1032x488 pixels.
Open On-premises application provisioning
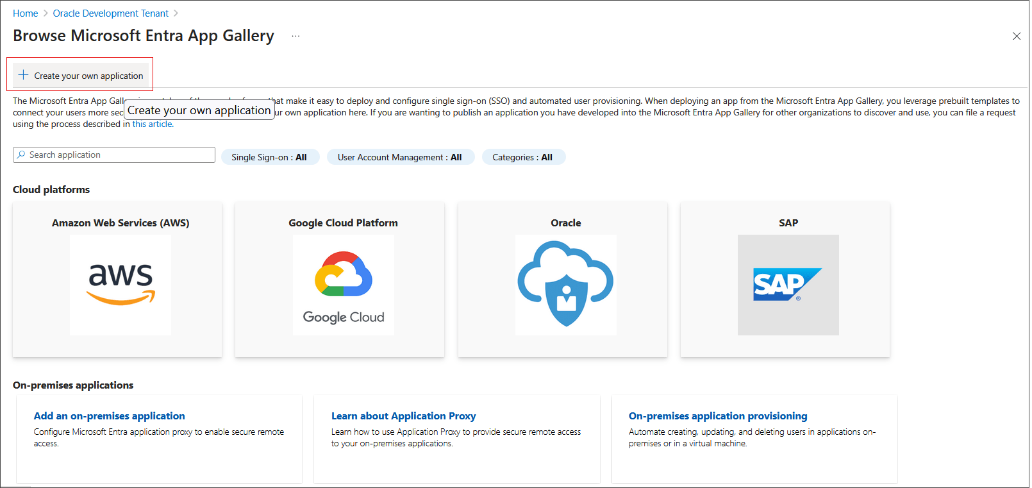click(x=718, y=416)
